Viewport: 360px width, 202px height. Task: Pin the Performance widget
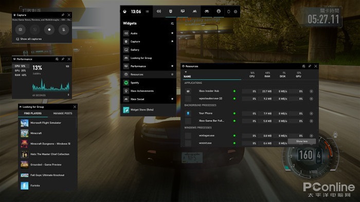[x=63, y=59]
